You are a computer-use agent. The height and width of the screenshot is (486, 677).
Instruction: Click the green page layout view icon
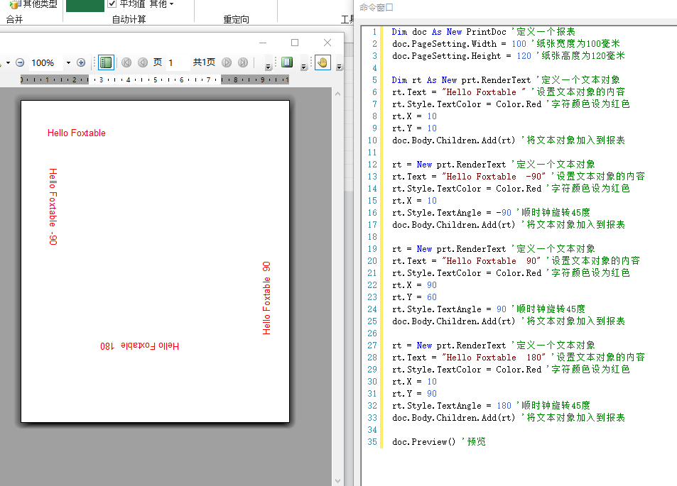pyautogui.click(x=287, y=62)
